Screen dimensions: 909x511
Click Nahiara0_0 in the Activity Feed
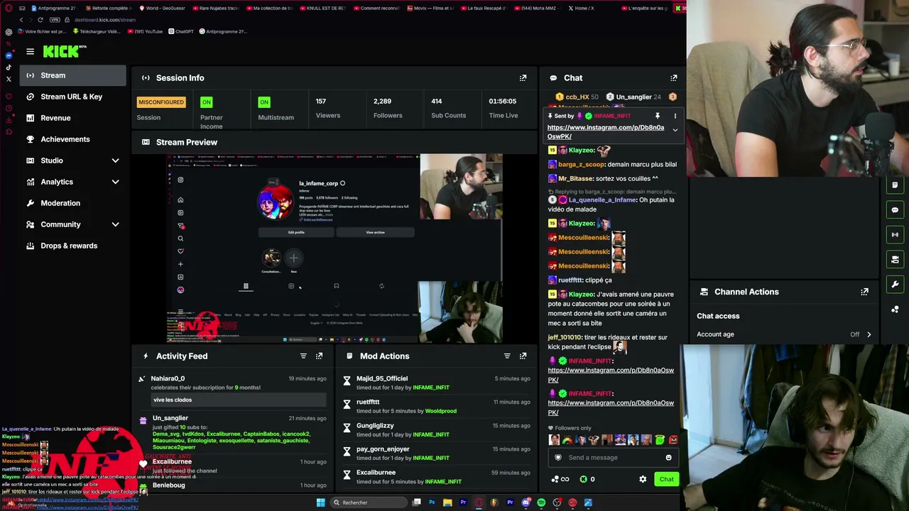tap(168, 378)
